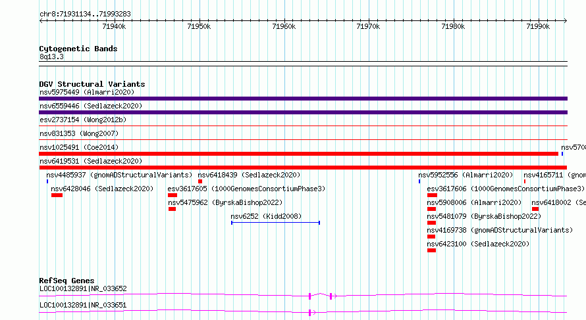Open nsv4169738 (gnomADStructuralVariants) label

click(500, 230)
